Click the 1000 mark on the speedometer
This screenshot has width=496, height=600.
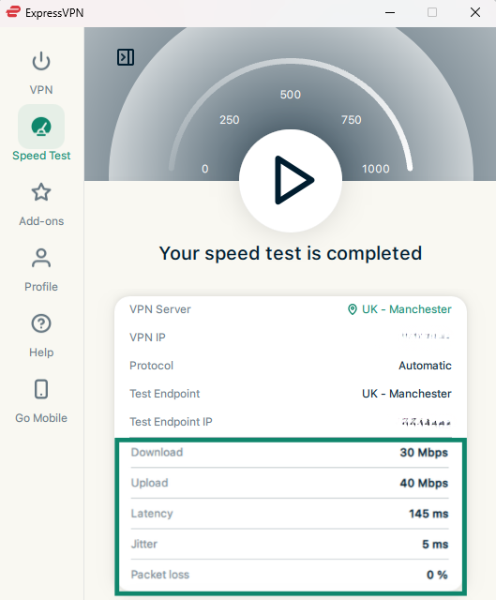click(x=376, y=169)
